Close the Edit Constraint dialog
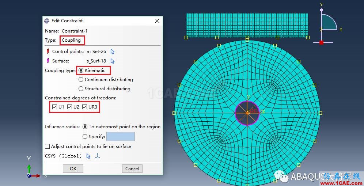This screenshot has width=364, height=186. [157, 21]
